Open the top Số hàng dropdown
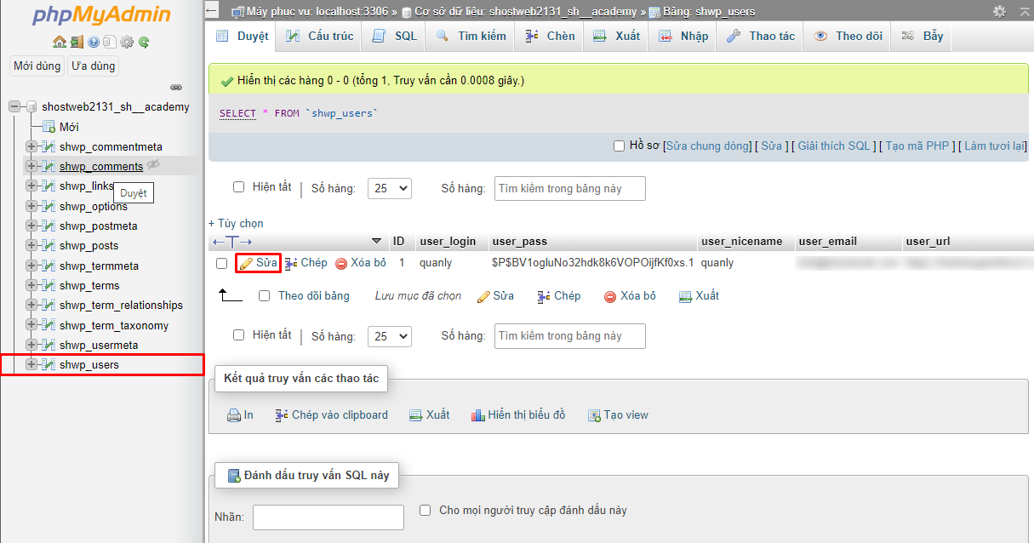The image size is (1034, 543). (x=389, y=188)
